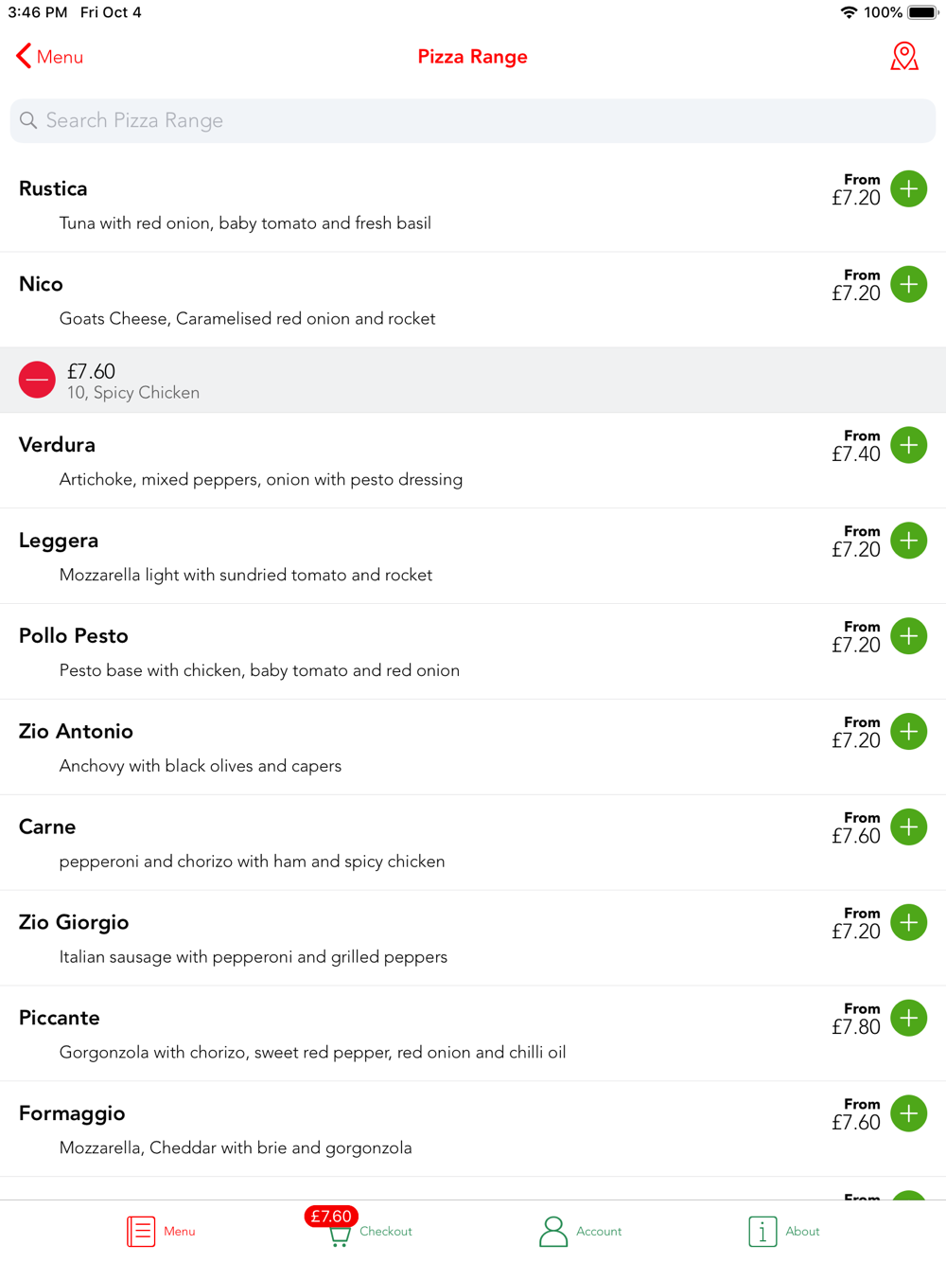
Task: Open the store location map pin icon
Action: [904, 57]
